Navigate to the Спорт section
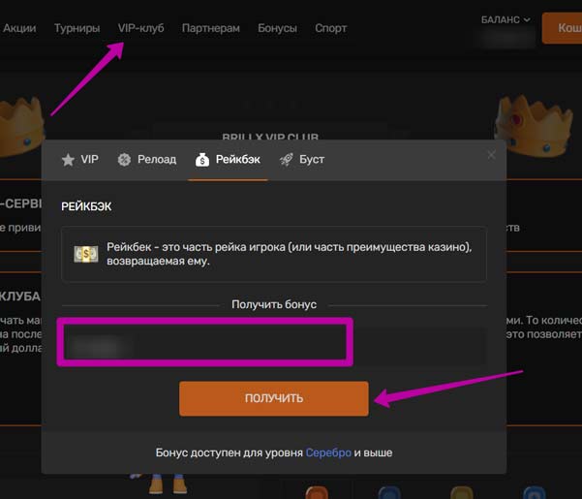582x499 pixels. point(330,28)
